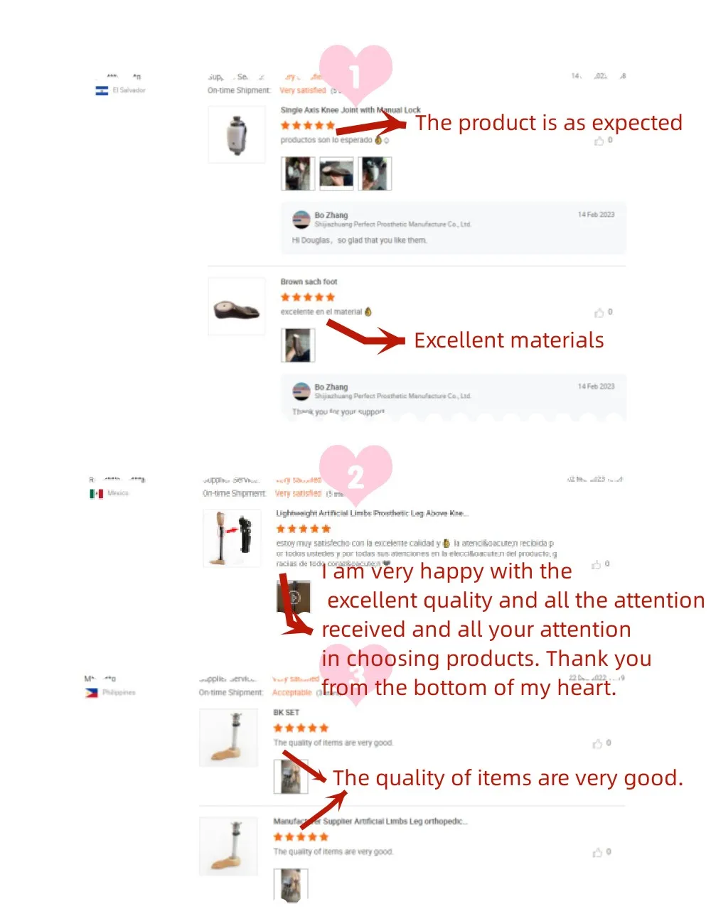Open Manufacturer Supplier Artificial Limbs Leg link

coord(370,822)
